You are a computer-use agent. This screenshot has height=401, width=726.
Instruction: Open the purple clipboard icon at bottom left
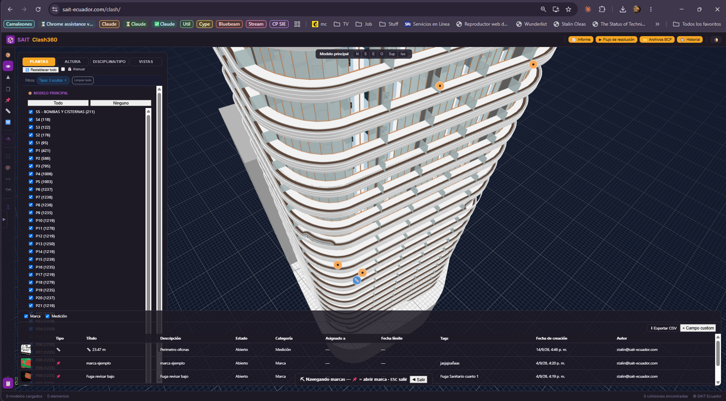point(8,383)
